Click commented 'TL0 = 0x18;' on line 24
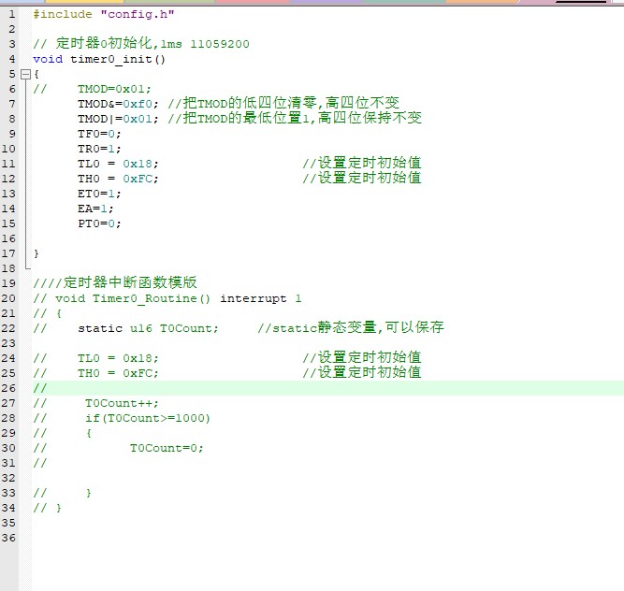The height and width of the screenshot is (591, 624). tap(118, 358)
